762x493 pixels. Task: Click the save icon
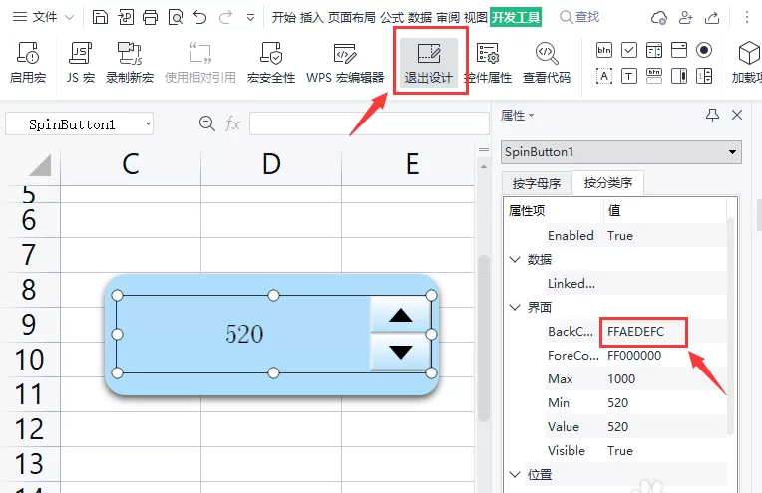tap(100, 17)
